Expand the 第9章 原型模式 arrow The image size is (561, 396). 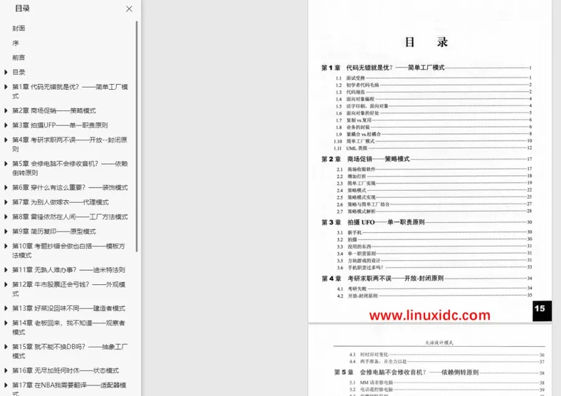click(6, 231)
